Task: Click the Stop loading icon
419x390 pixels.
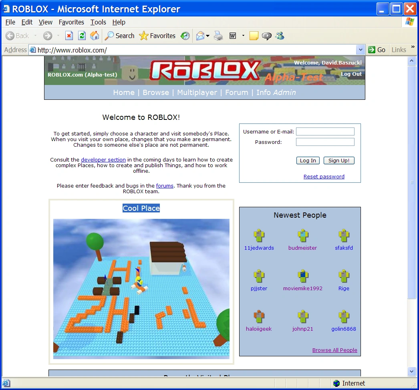Action: [x=69, y=36]
